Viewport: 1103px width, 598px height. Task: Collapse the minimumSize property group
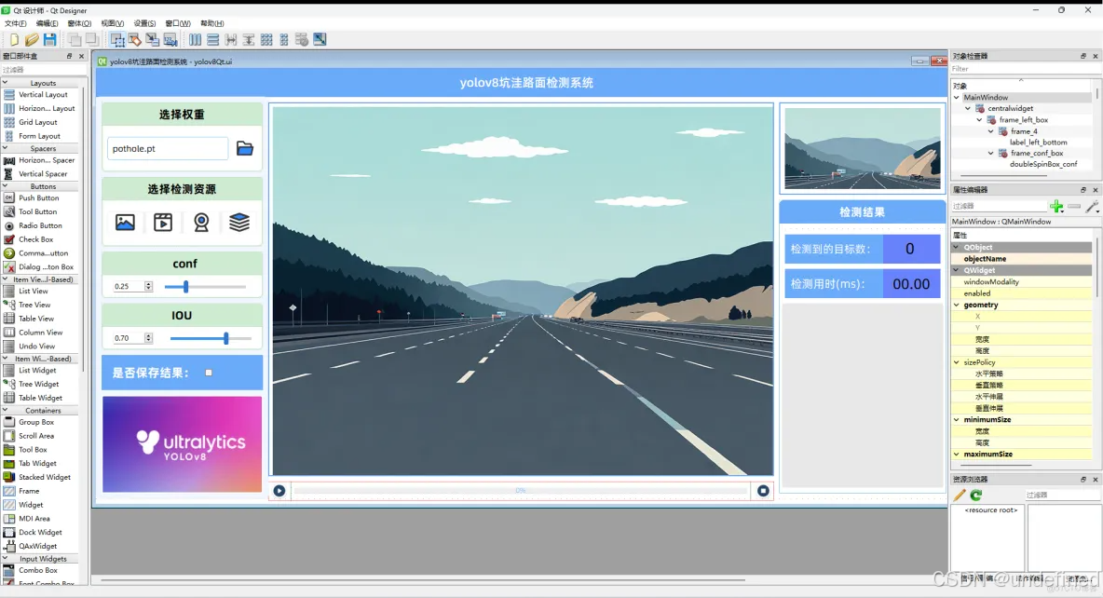tap(957, 419)
